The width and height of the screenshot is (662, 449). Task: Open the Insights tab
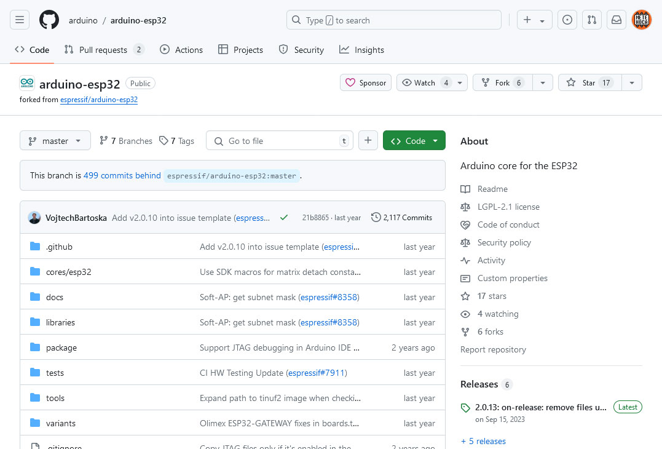click(362, 50)
